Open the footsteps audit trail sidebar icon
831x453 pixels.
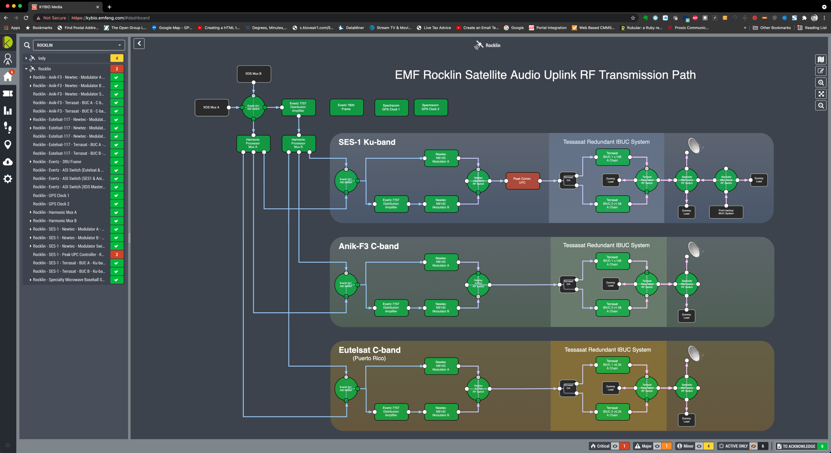tap(8, 127)
